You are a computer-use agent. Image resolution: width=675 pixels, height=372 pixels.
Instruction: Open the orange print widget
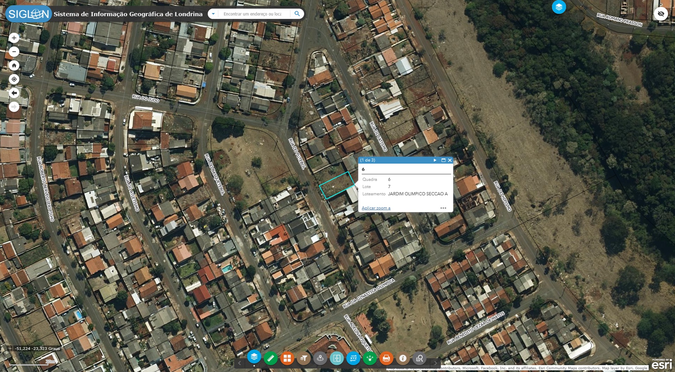[x=386, y=358]
